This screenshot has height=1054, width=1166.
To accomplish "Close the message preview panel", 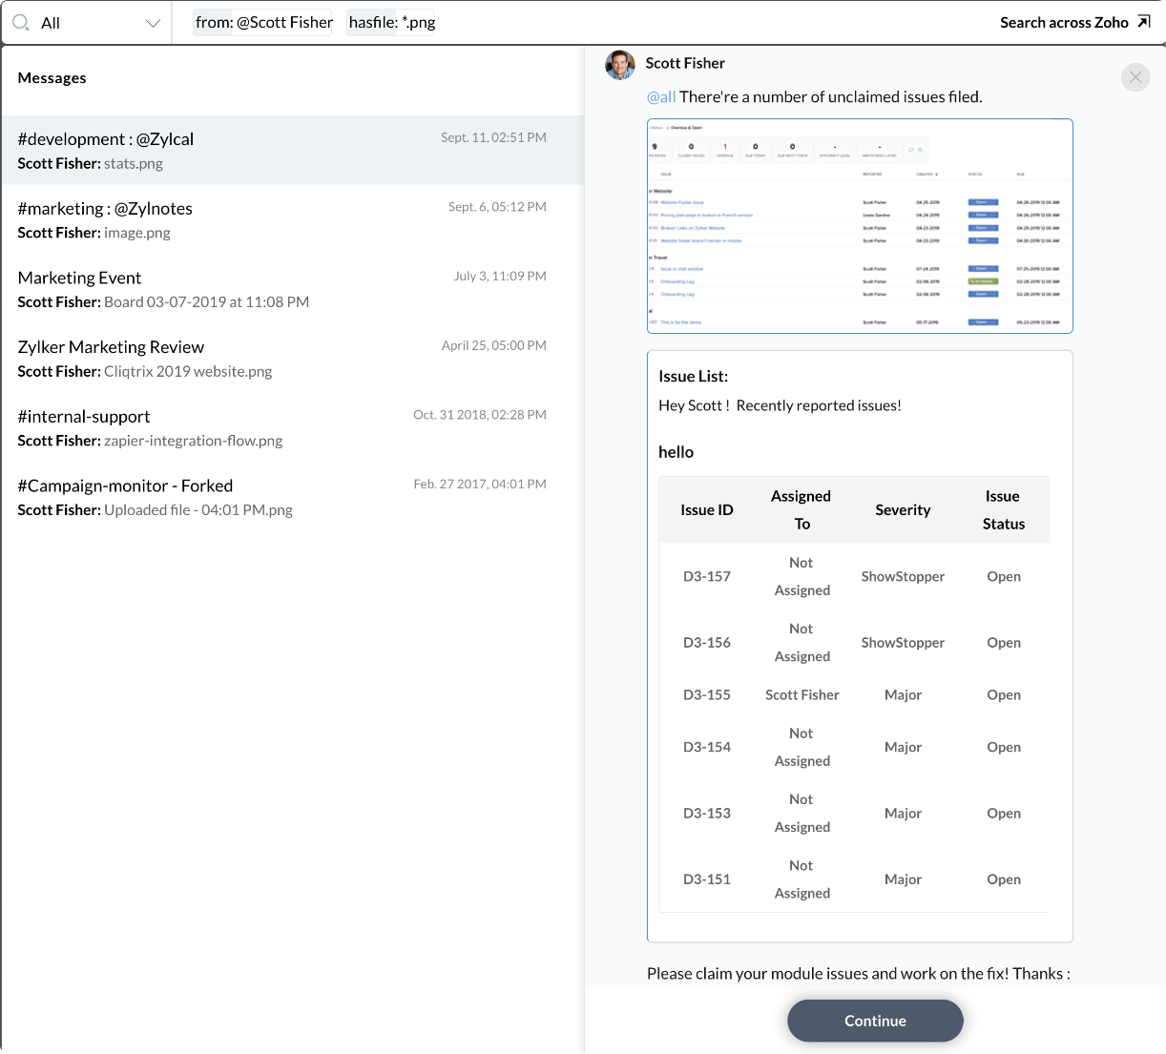I will point(1135,77).
